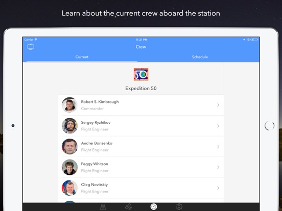
Task: Select the gauge tab icon
Action: 154,207
